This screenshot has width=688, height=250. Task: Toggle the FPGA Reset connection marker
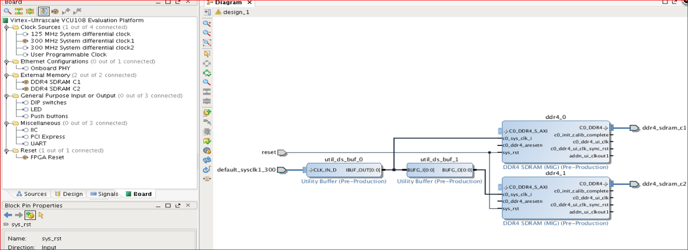coord(26,157)
